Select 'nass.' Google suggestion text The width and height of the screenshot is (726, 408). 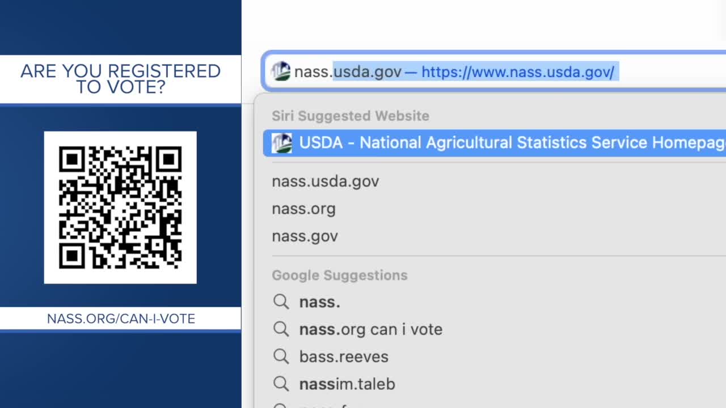[x=320, y=302]
